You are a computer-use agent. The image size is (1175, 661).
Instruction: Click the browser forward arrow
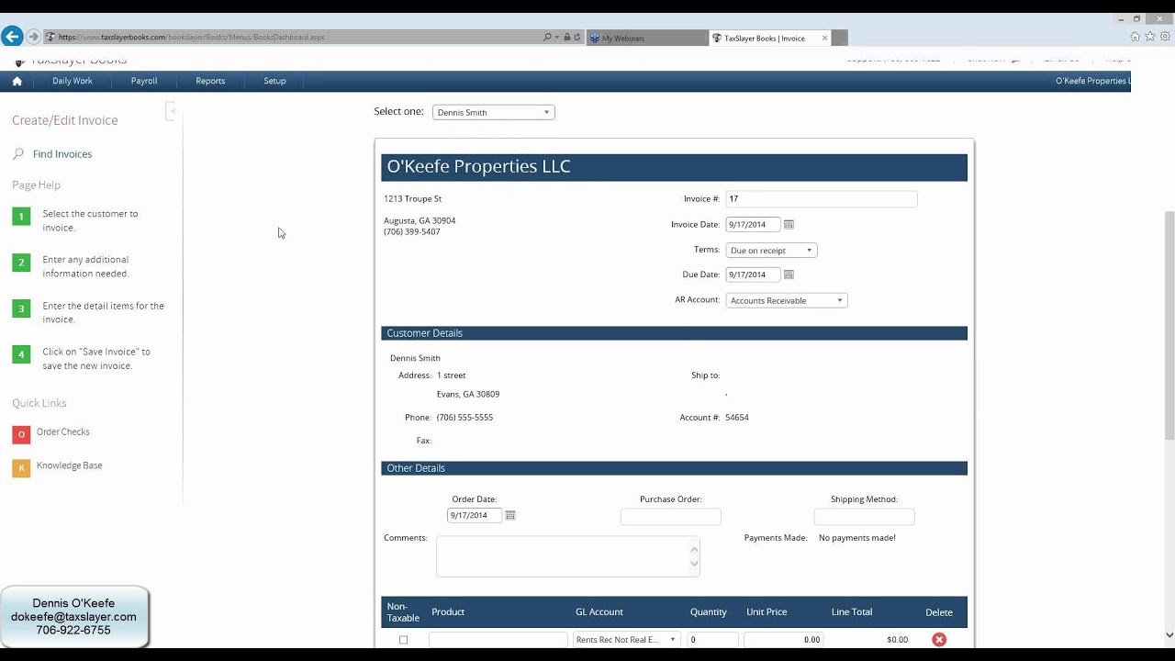(33, 37)
